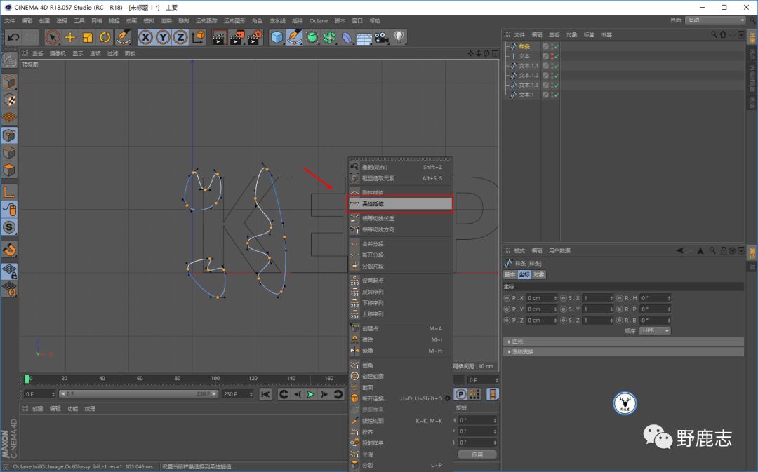The image size is (758, 472).
Task: Toggle the green checkmark of 文本.1.1 object
Action: click(556, 66)
